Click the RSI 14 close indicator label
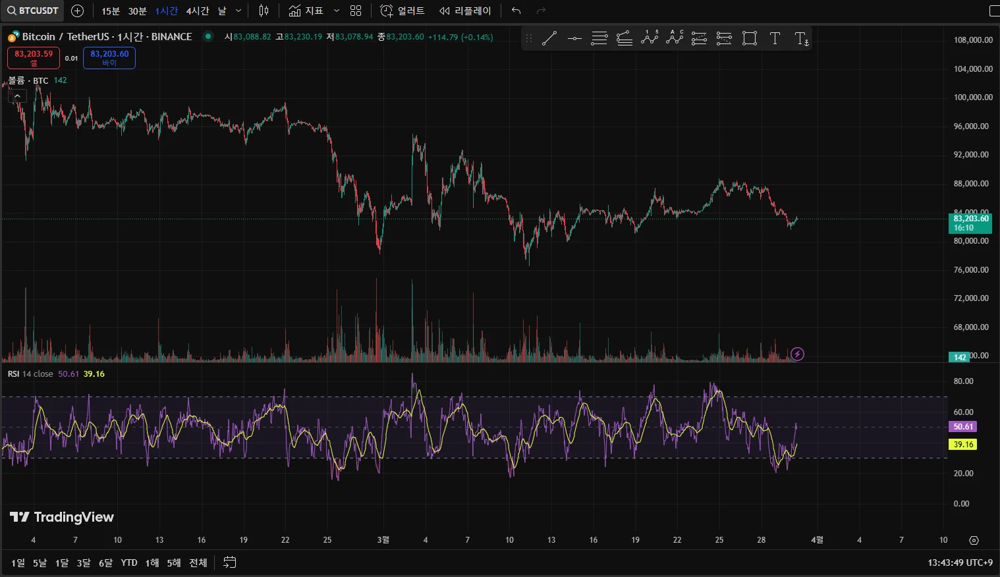The image size is (1000, 577). 30,374
